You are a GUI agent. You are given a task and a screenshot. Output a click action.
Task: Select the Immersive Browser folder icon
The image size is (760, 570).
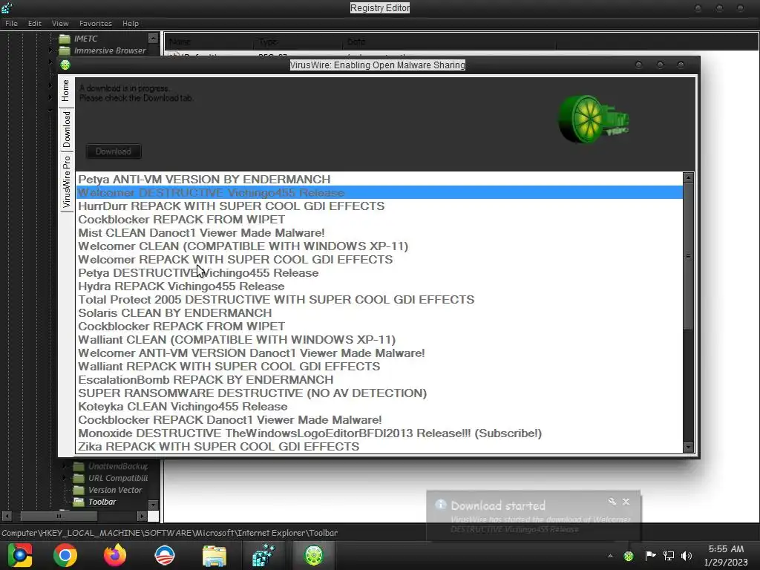[65, 50]
